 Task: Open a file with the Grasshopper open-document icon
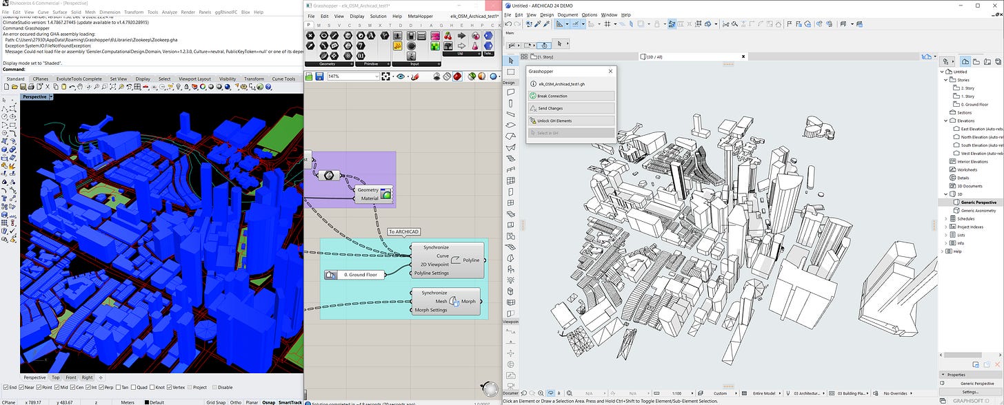308,76
